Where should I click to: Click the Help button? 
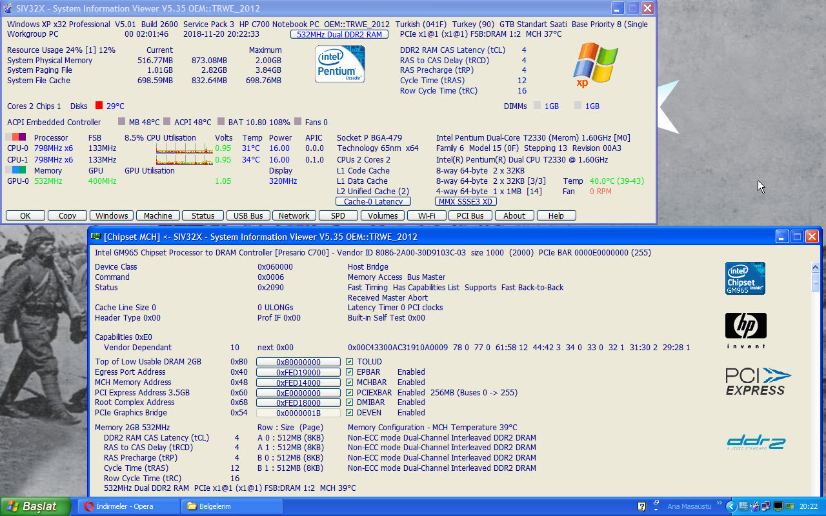coord(556,216)
